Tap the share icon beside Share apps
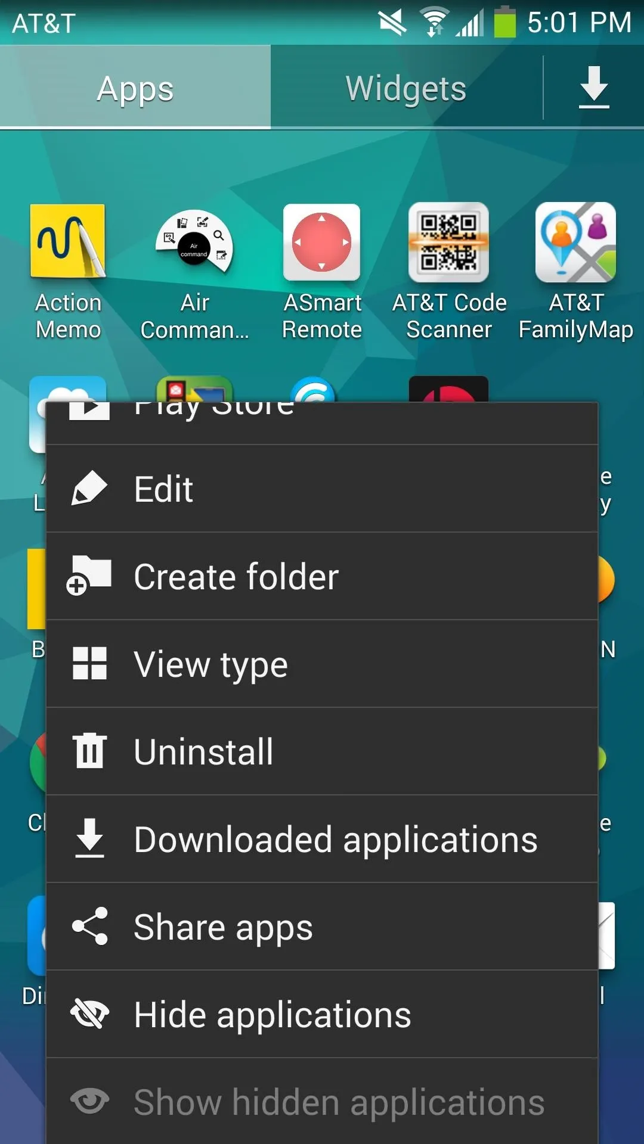Screen dimensions: 644x1144 (x=89, y=926)
